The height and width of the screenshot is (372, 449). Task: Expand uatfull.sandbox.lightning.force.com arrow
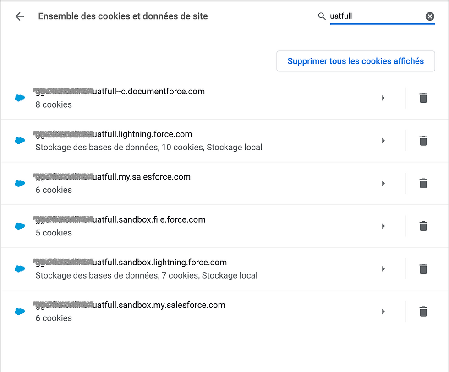tap(383, 268)
